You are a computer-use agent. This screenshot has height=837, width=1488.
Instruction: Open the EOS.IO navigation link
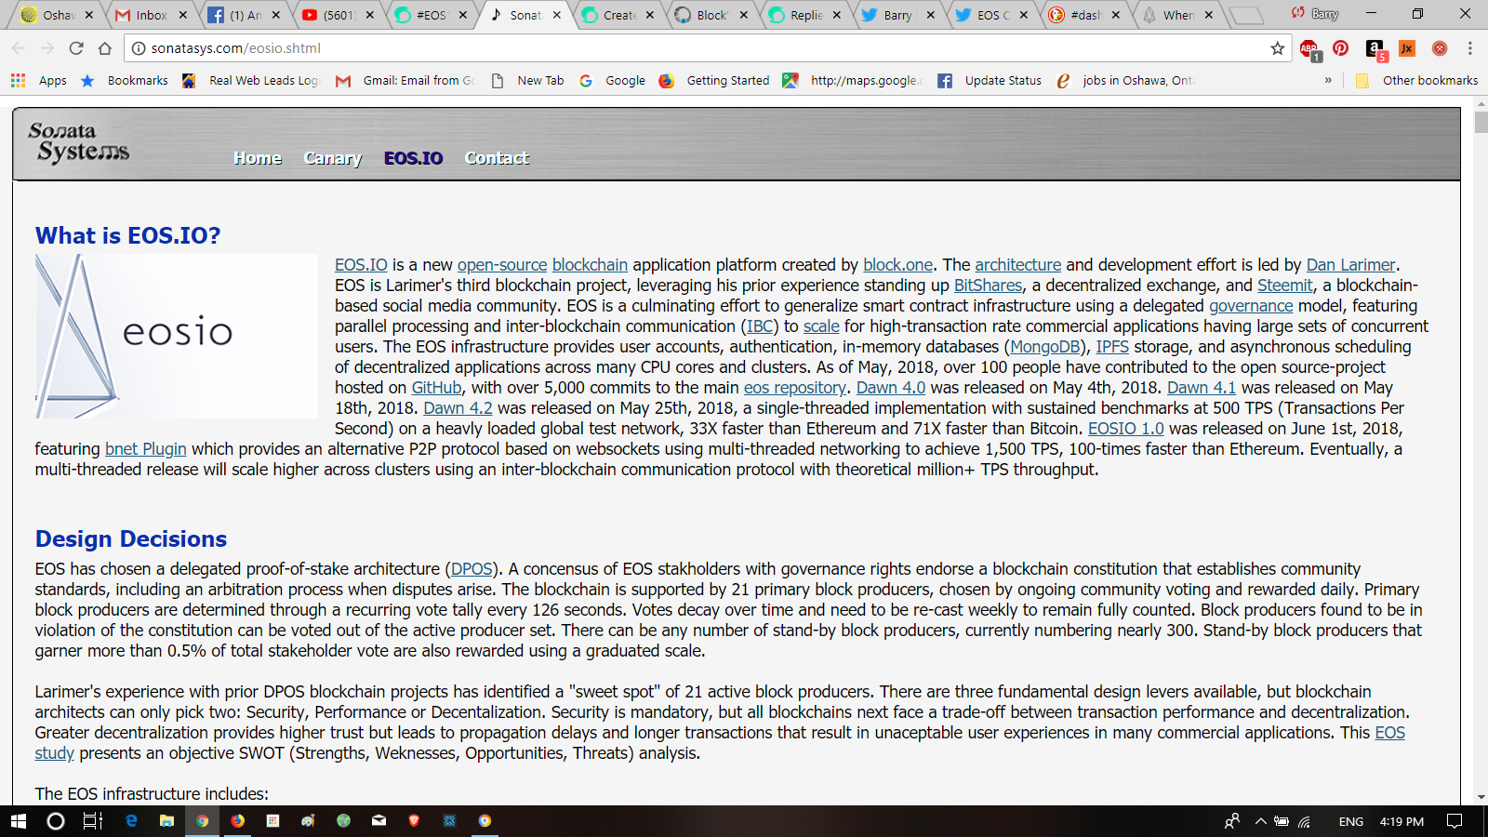coord(413,158)
